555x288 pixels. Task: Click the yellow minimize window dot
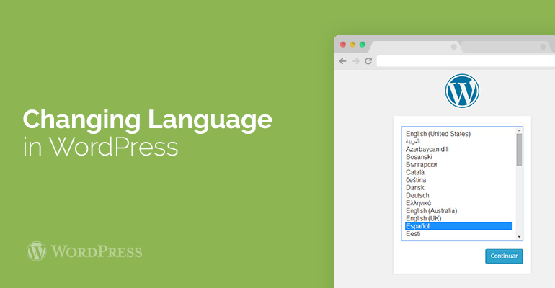pos(352,45)
